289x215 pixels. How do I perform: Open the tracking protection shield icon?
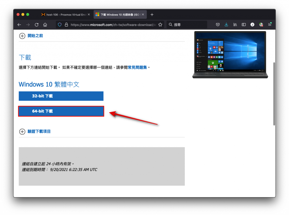[60, 25]
